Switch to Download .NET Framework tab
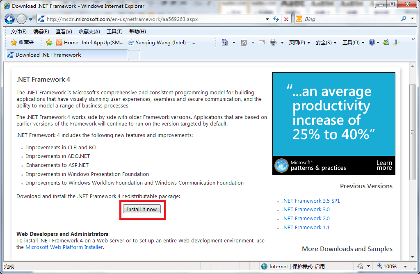Screen dimensions: 420x274 tap(48, 55)
